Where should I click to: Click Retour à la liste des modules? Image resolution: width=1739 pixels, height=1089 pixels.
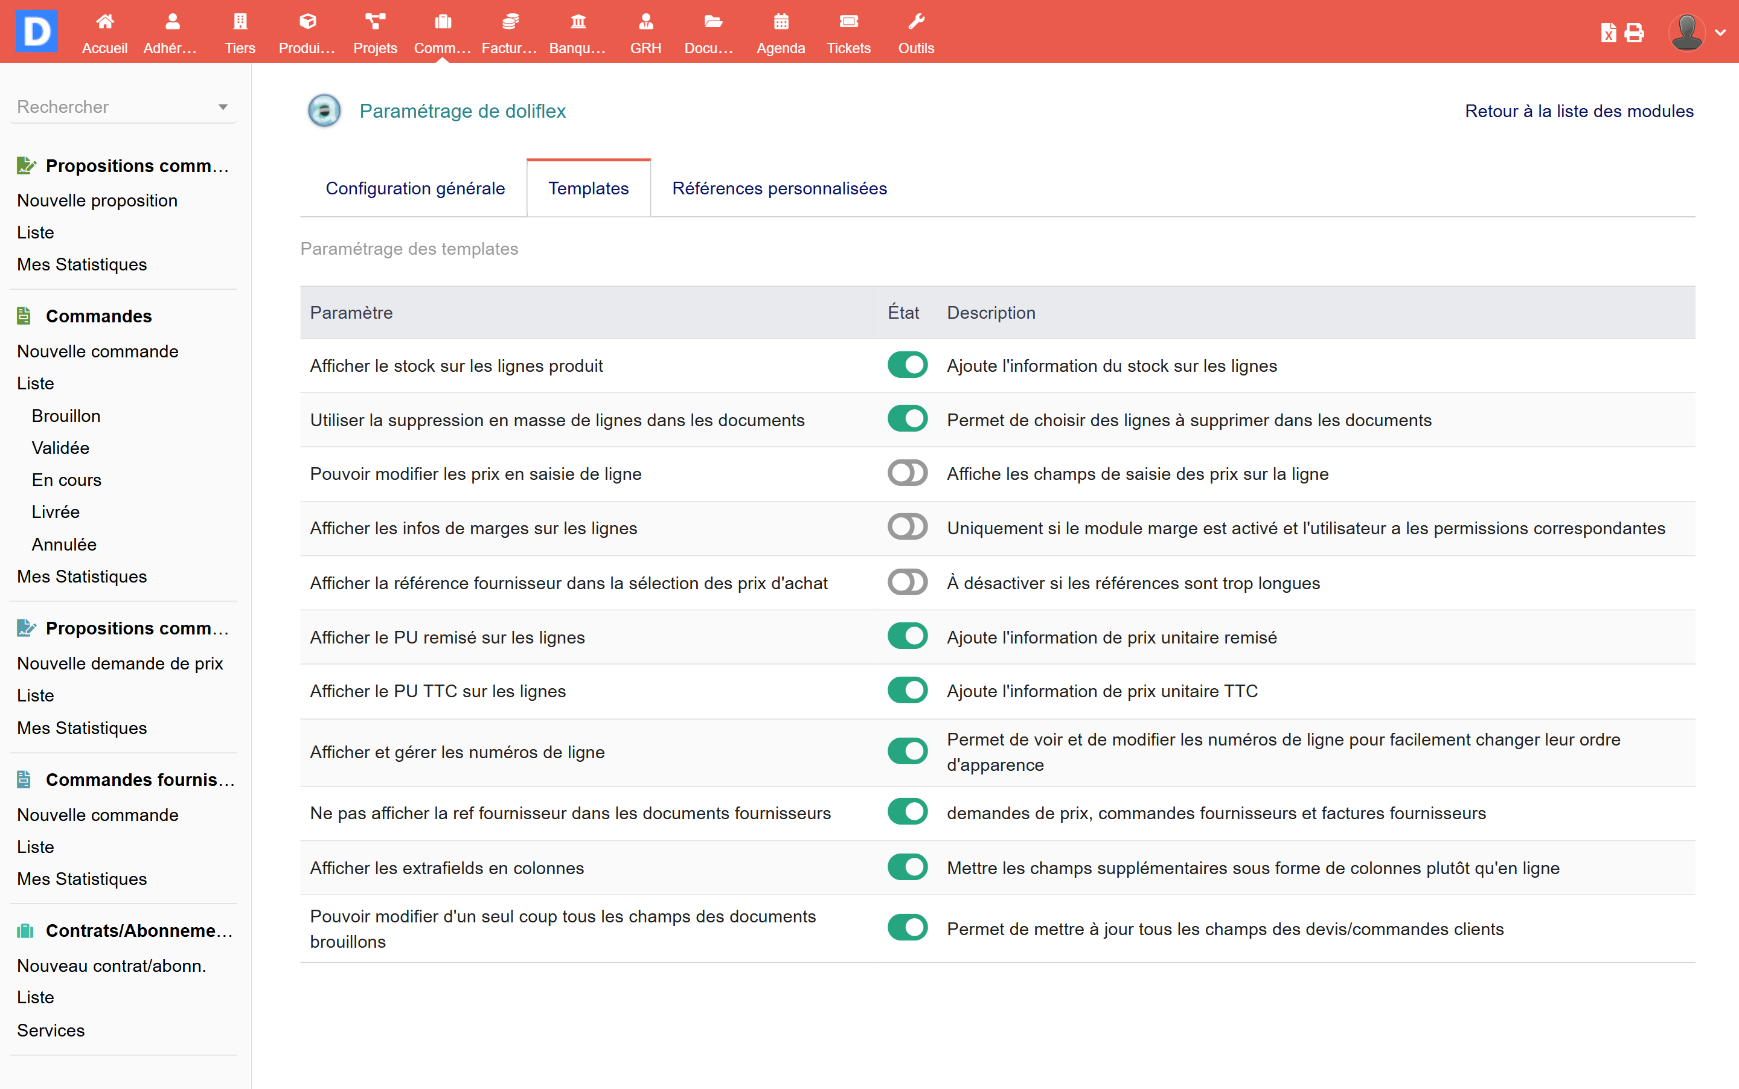coord(1578,111)
